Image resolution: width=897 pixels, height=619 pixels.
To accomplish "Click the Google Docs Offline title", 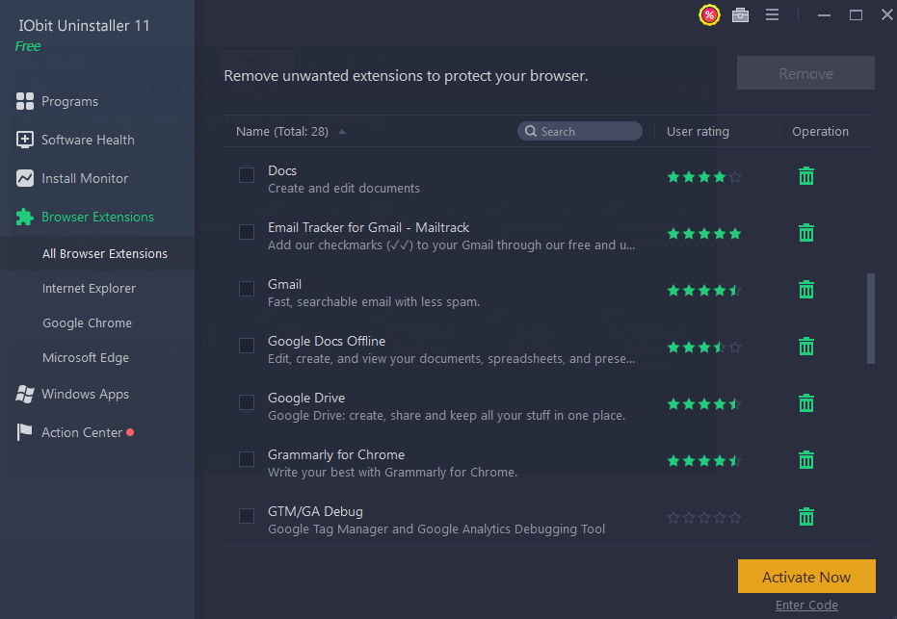I will click(326, 341).
